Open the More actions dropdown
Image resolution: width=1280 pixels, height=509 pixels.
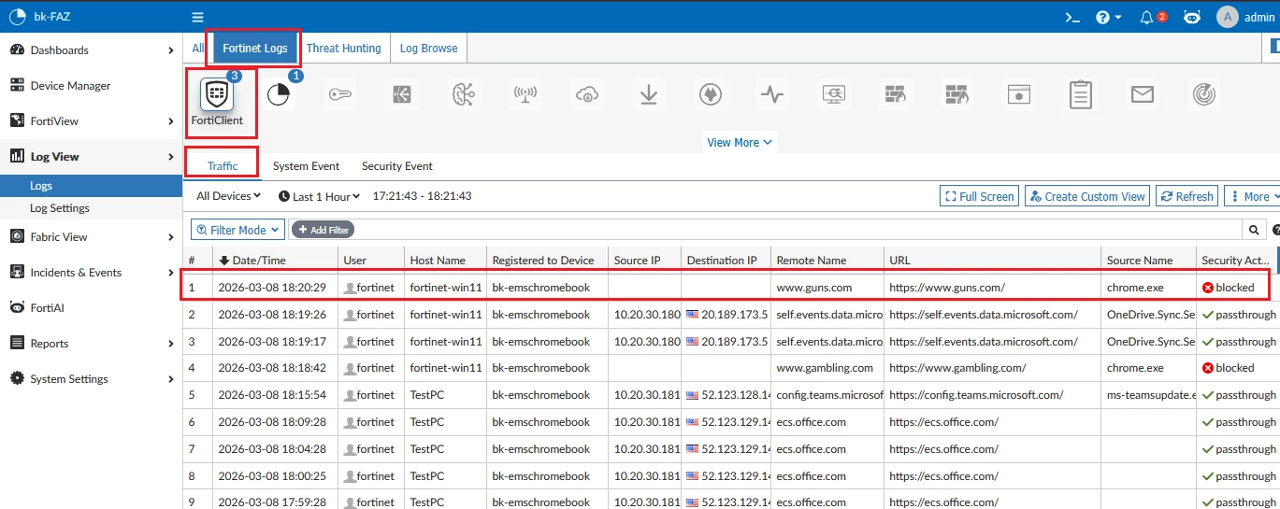[x=1252, y=196]
